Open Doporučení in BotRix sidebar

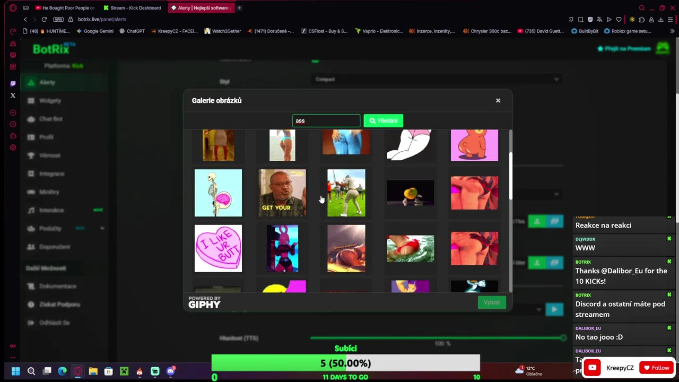click(x=54, y=247)
